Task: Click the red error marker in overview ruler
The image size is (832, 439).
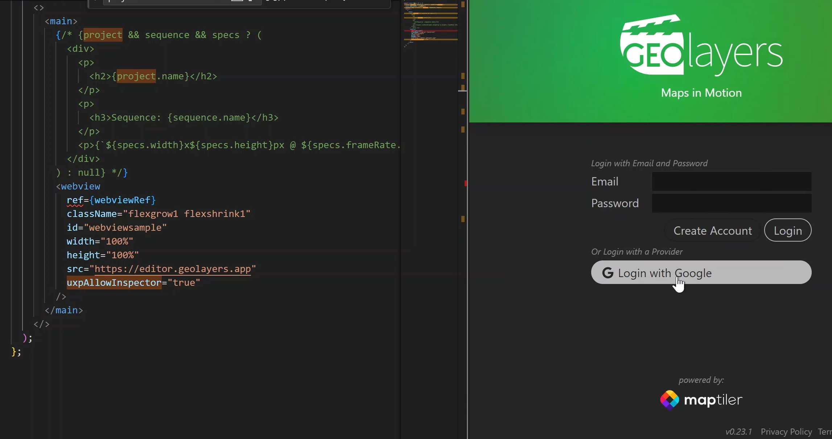Action: (465, 183)
